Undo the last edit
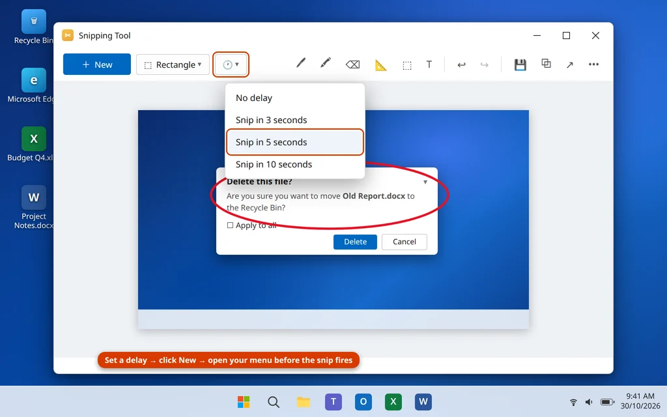 (461, 65)
